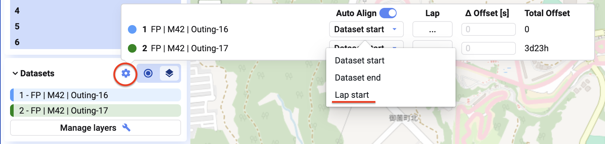
Task: Click the Manage layers button
Action: pyautogui.click(x=95, y=128)
